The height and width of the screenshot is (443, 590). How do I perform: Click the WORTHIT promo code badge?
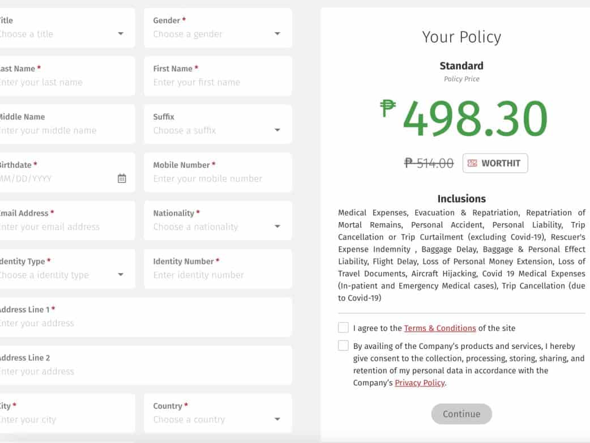495,163
